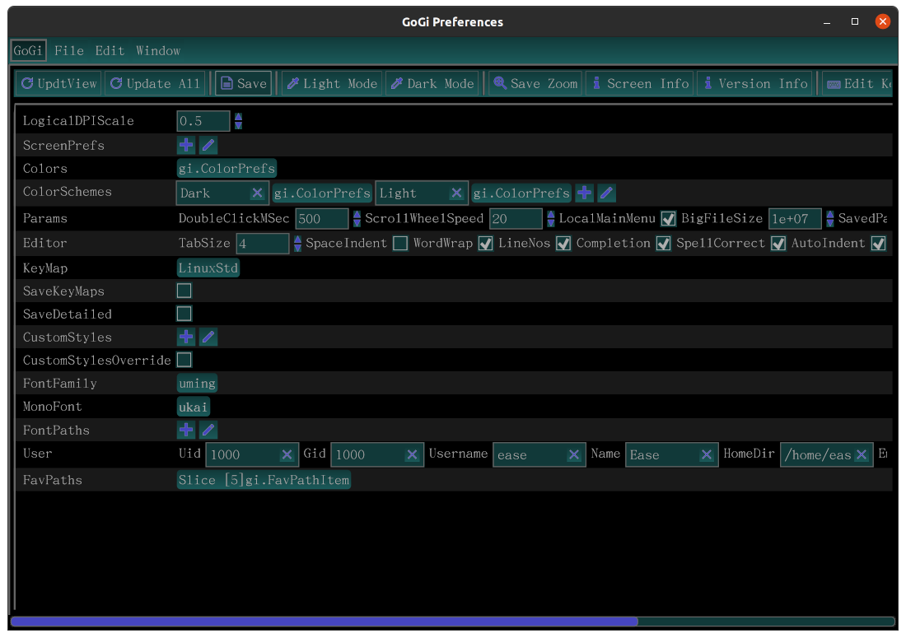Click the horizontal scrollbar at the bottom

(x=324, y=622)
